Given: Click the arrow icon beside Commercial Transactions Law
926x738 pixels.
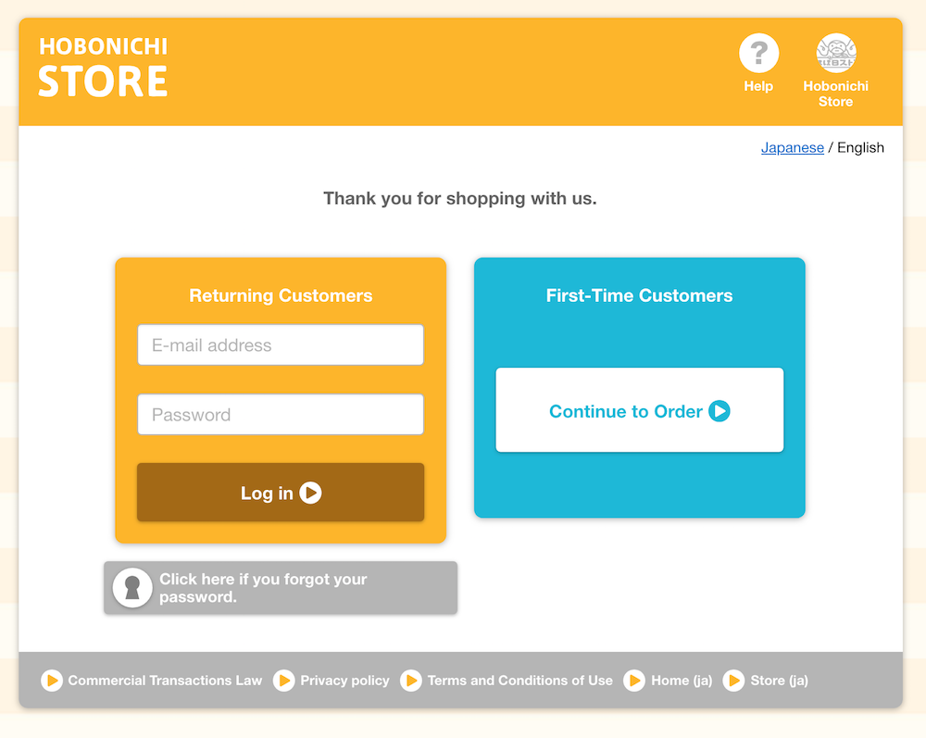Looking at the screenshot, I should coord(52,681).
